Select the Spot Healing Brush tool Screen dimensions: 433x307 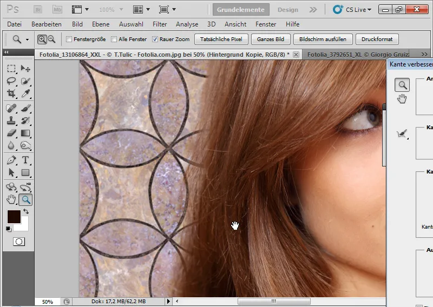click(x=11, y=108)
